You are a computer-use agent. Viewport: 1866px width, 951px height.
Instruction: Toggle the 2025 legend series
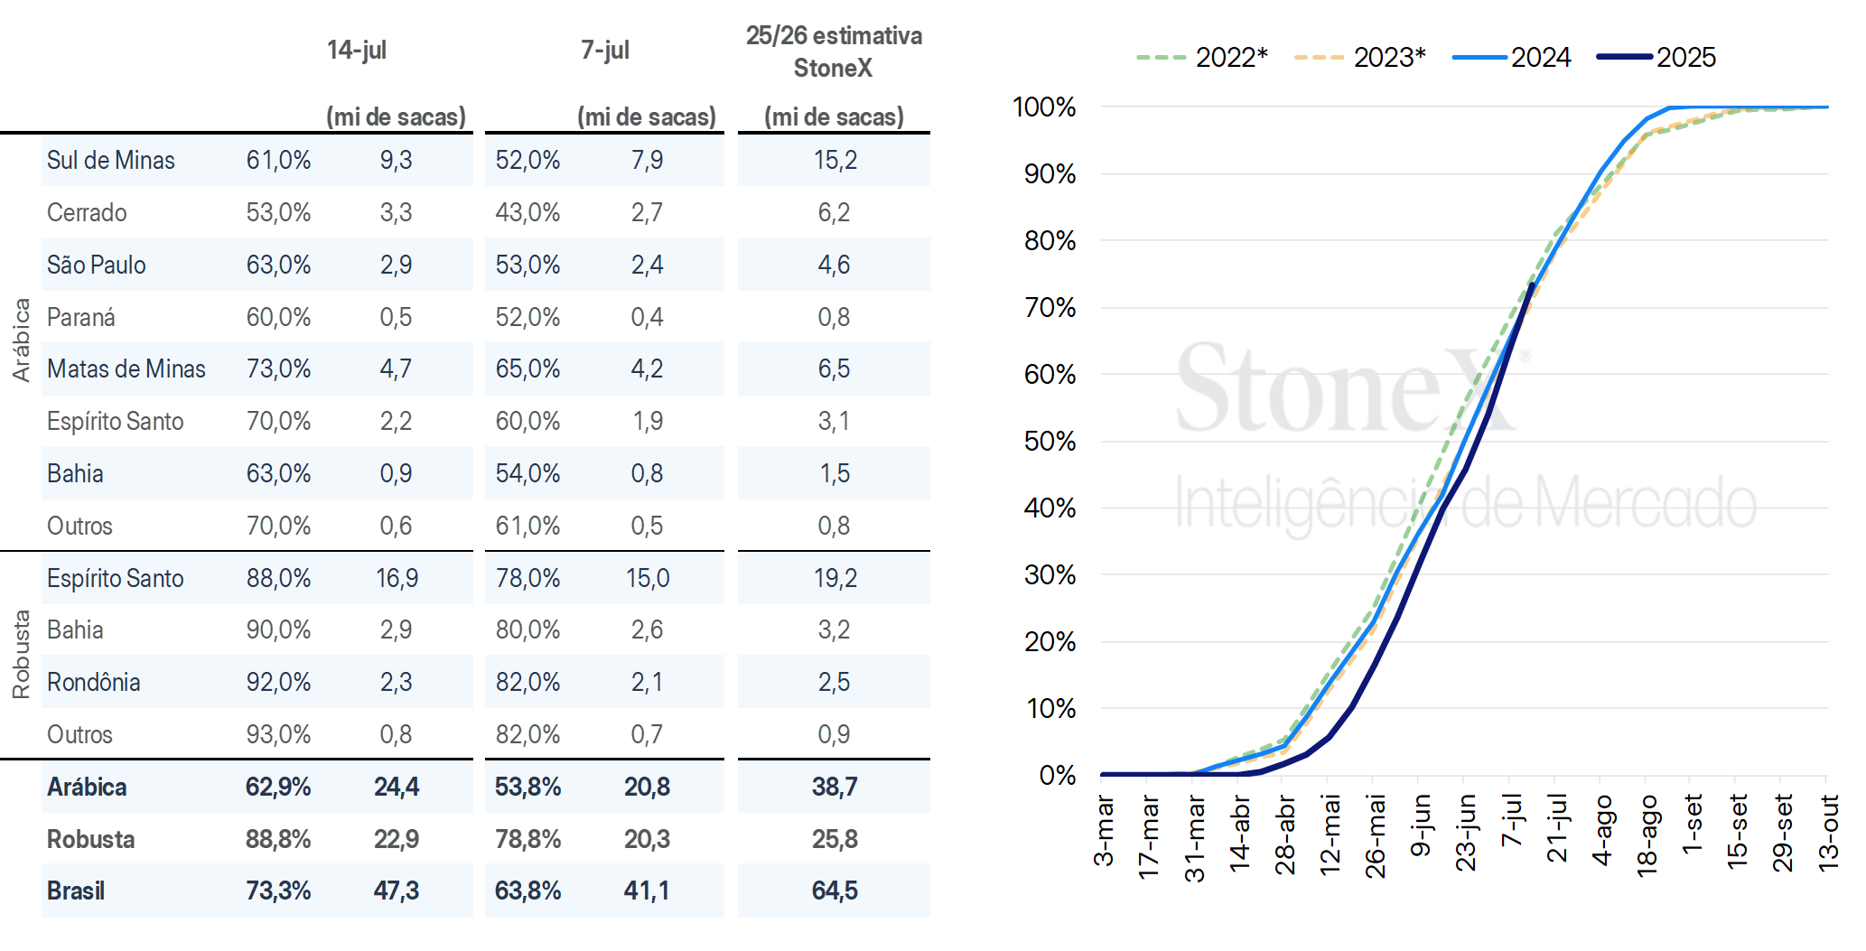tap(1656, 58)
